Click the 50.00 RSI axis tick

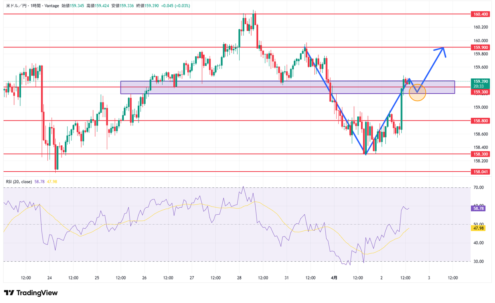(x=479, y=224)
